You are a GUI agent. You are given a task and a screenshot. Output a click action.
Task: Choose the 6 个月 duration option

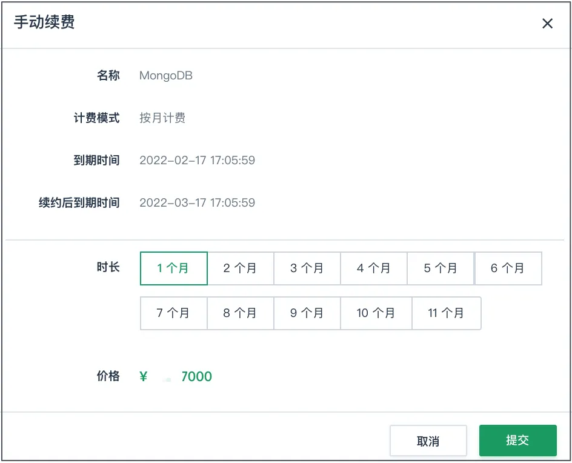[x=508, y=268]
